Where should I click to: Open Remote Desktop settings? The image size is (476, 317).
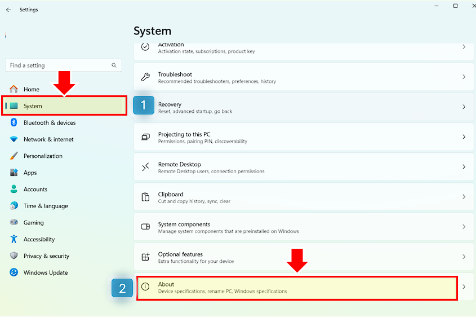pos(304,167)
